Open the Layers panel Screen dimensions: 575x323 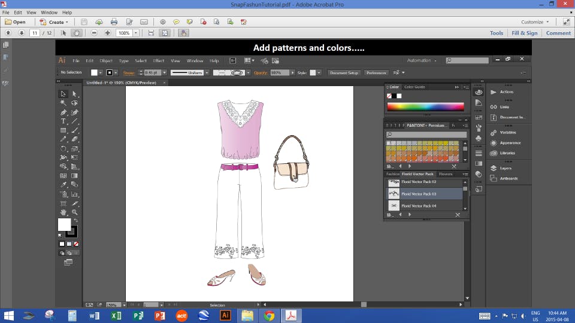506,168
